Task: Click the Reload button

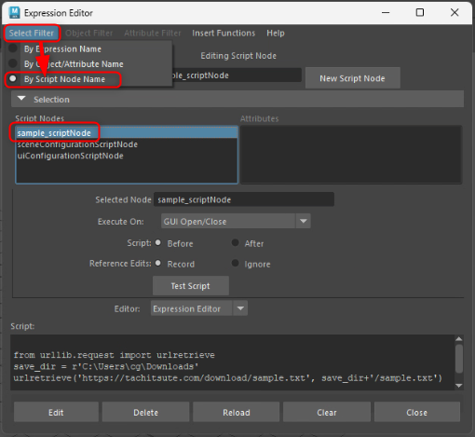Action: (x=237, y=412)
